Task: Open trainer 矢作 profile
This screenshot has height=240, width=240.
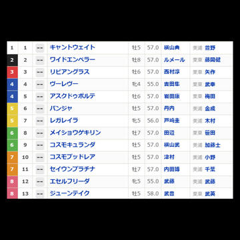Action: pos(210,72)
